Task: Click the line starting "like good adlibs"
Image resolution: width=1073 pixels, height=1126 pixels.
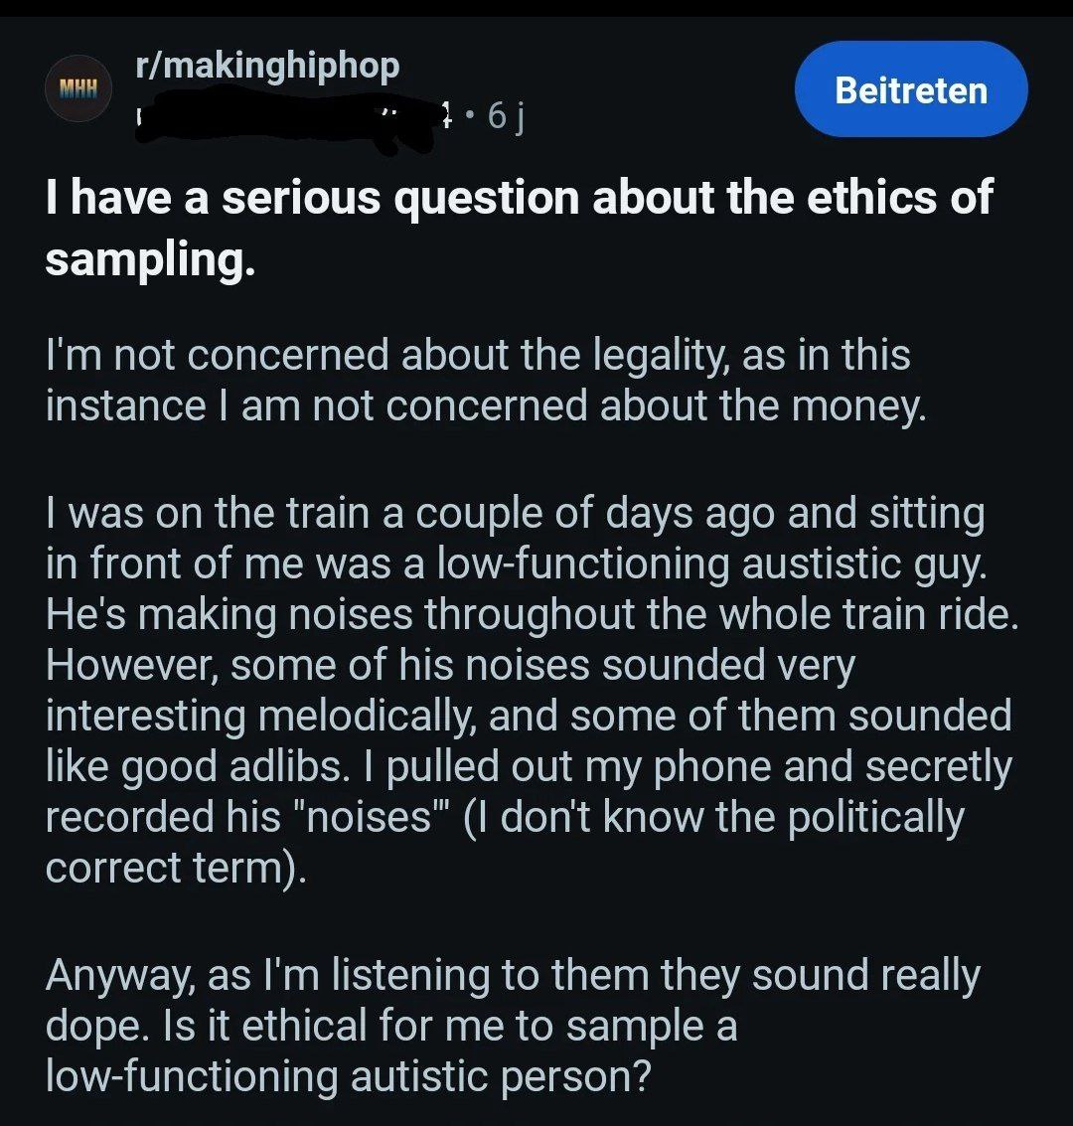Action: coord(528,766)
